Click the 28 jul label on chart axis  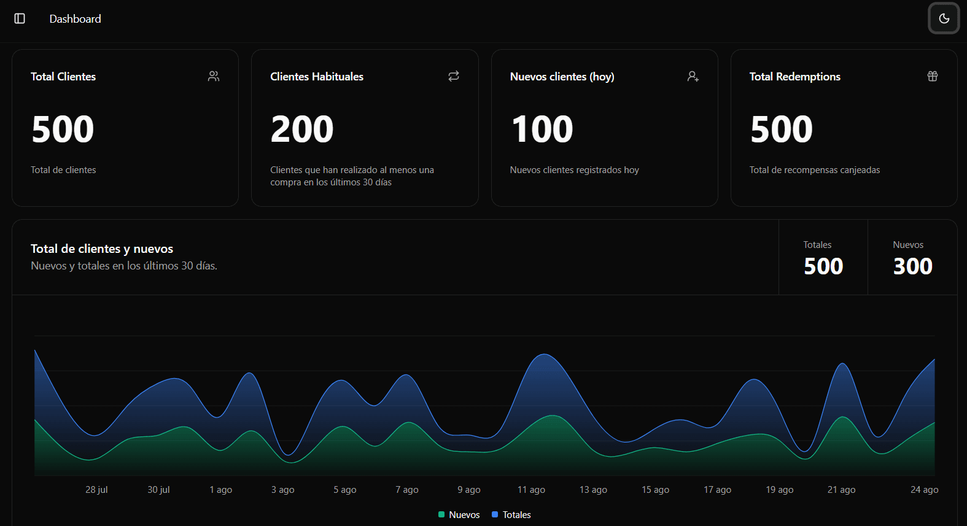[96, 490]
